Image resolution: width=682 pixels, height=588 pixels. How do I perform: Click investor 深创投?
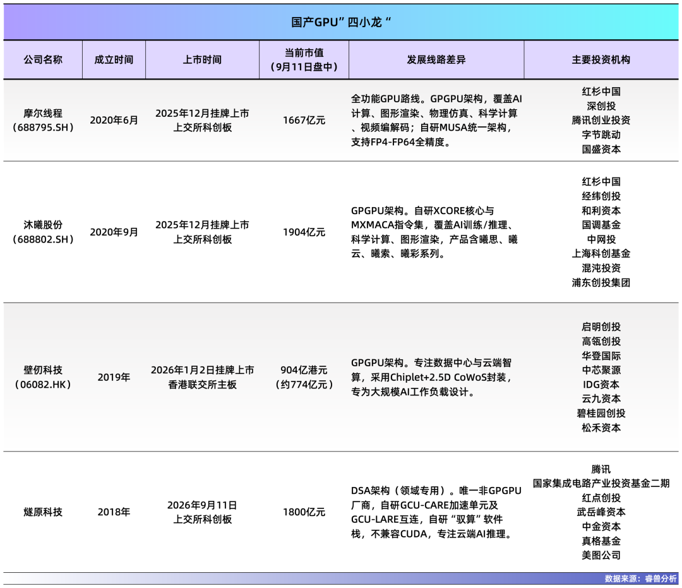click(x=601, y=106)
